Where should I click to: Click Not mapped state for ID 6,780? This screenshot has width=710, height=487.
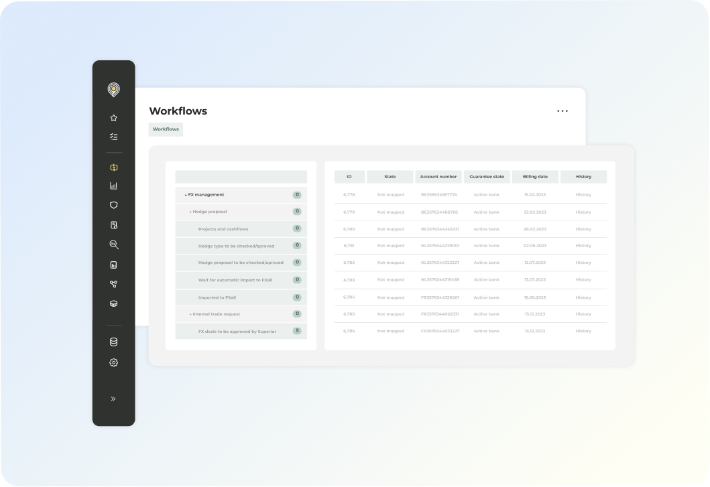[x=391, y=229]
